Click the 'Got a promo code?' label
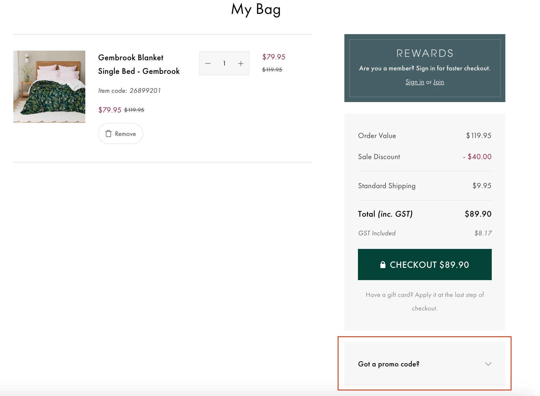 (389, 364)
